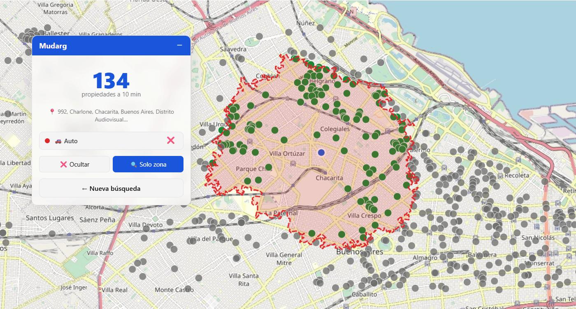The width and height of the screenshot is (576, 309).
Task: Click the Saavedra map label
Action: (233, 48)
